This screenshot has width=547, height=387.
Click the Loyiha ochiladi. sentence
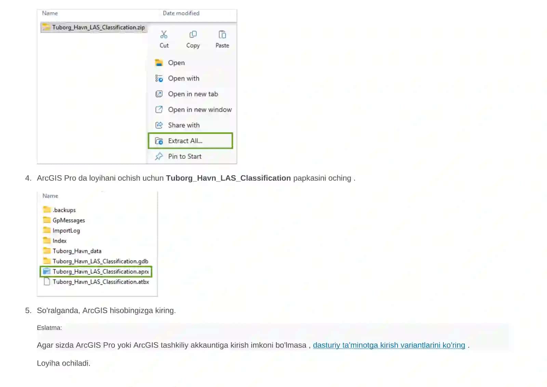click(64, 363)
